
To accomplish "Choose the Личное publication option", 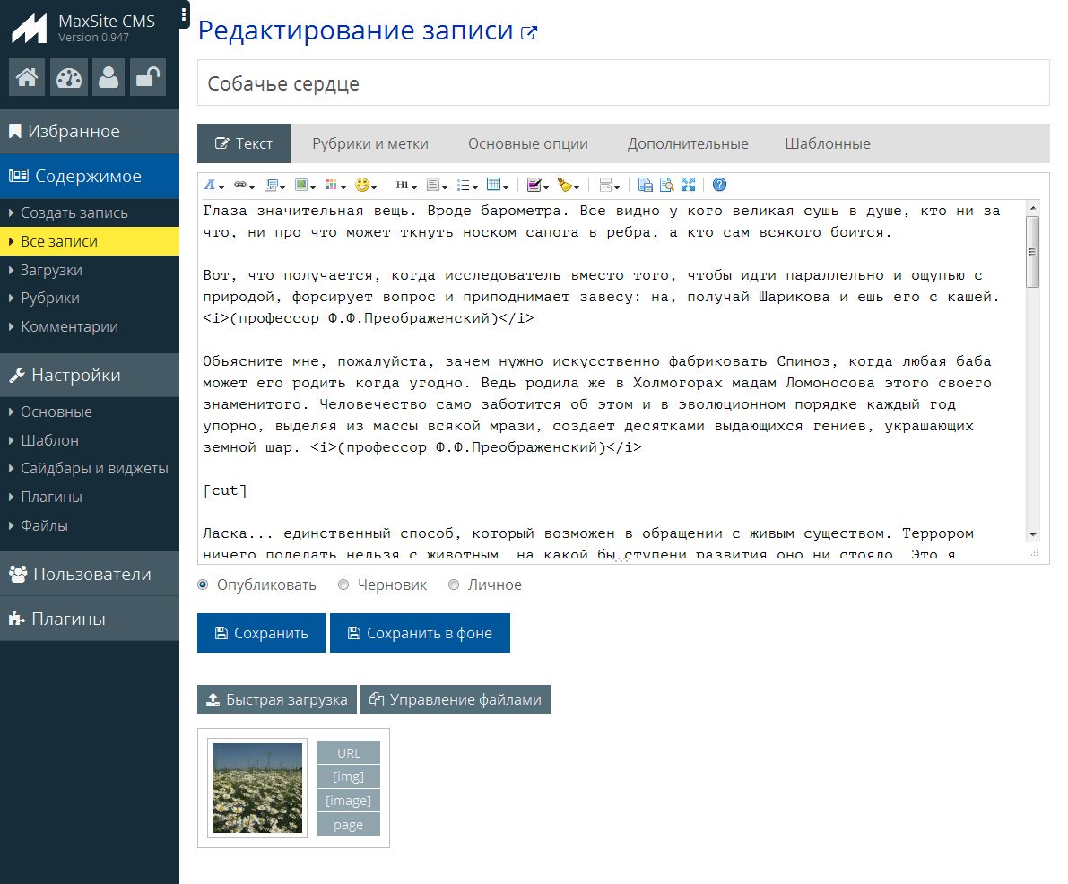I will point(454,585).
